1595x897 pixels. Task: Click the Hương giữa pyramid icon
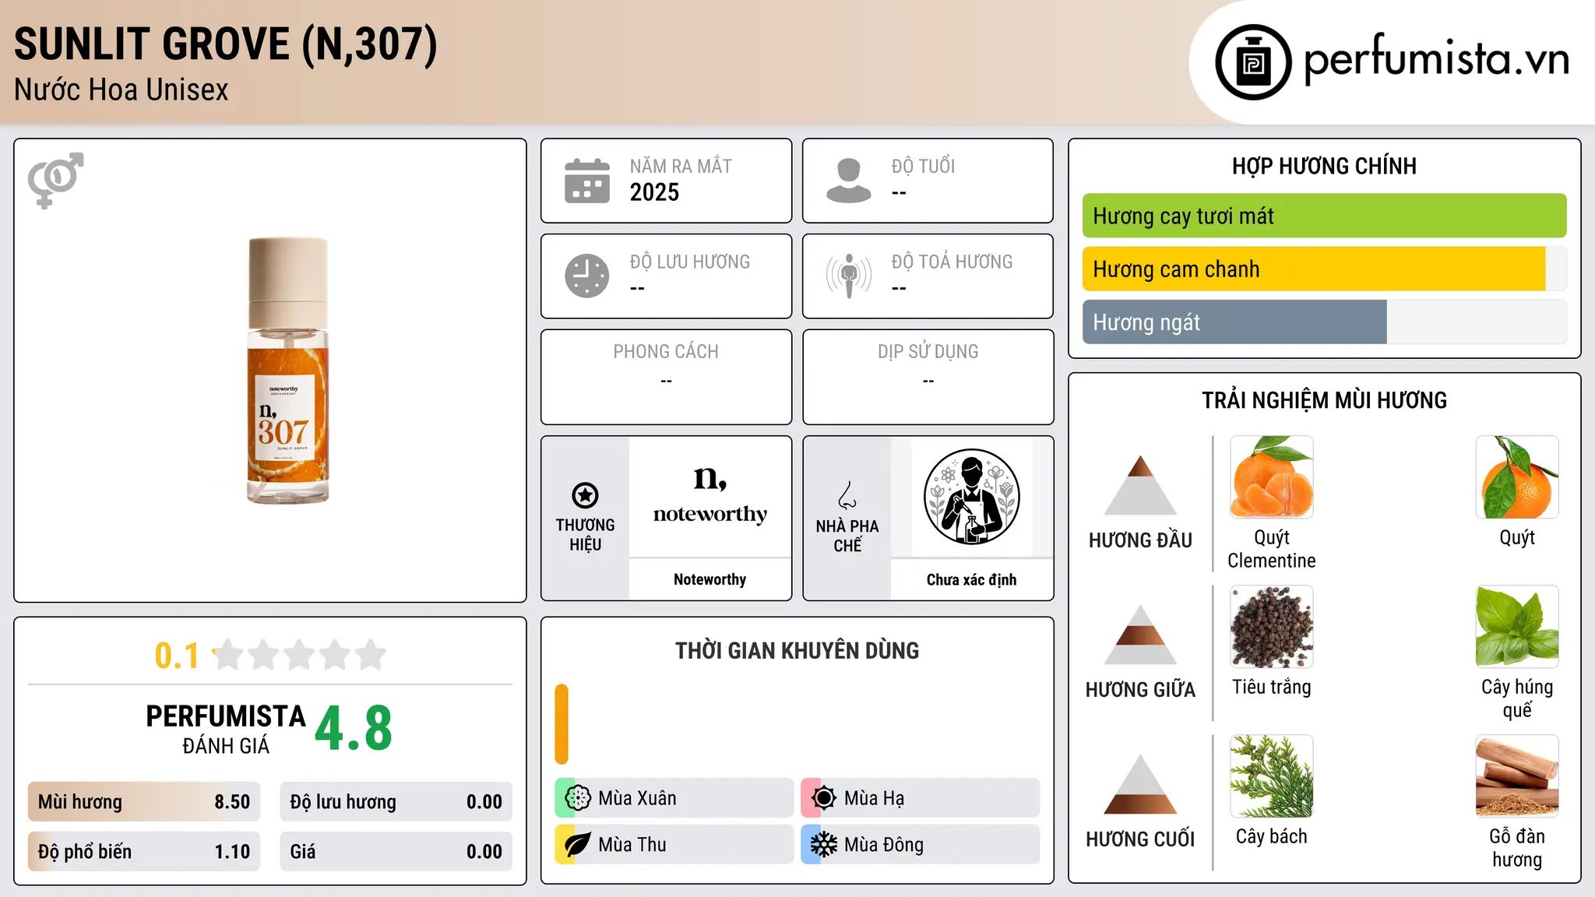(x=1140, y=635)
